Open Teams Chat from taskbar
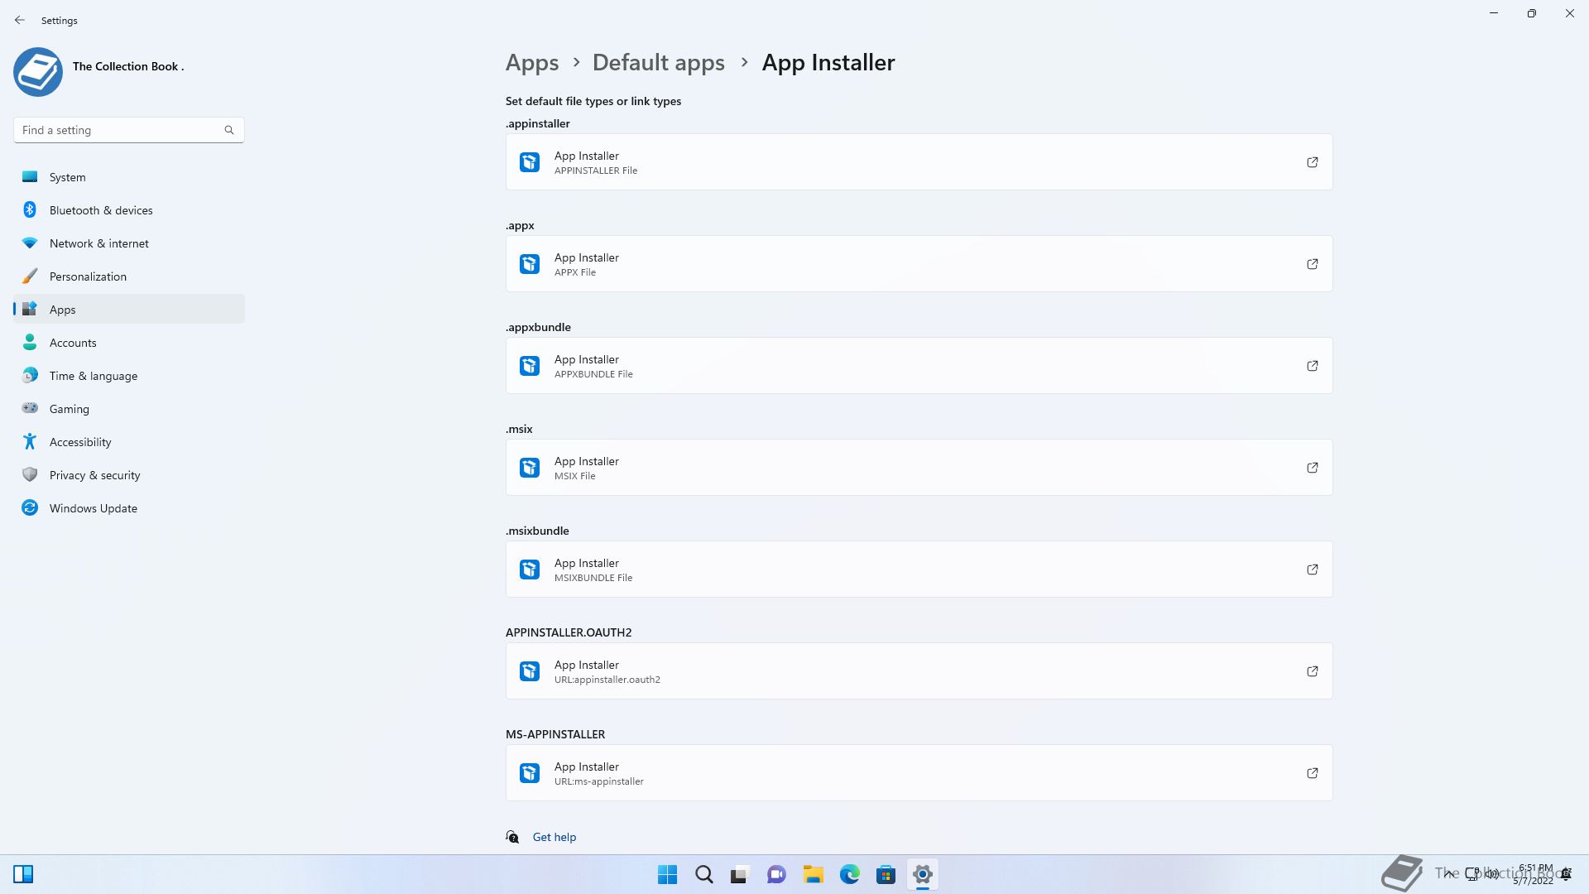The image size is (1589, 894). coord(776,875)
